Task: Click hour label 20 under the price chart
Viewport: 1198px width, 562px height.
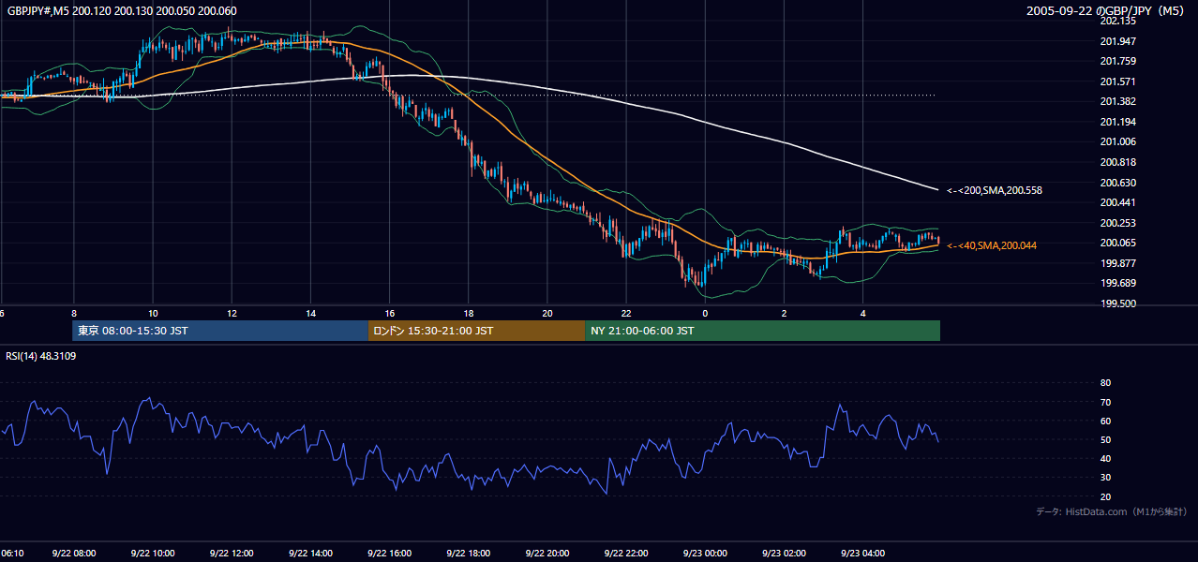Action: pyautogui.click(x=547, y=314)
